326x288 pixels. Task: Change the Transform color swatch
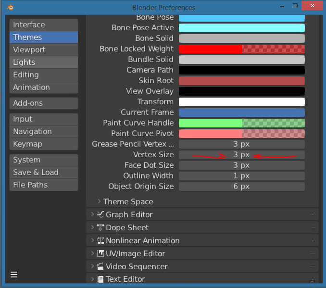coord(242,102)
